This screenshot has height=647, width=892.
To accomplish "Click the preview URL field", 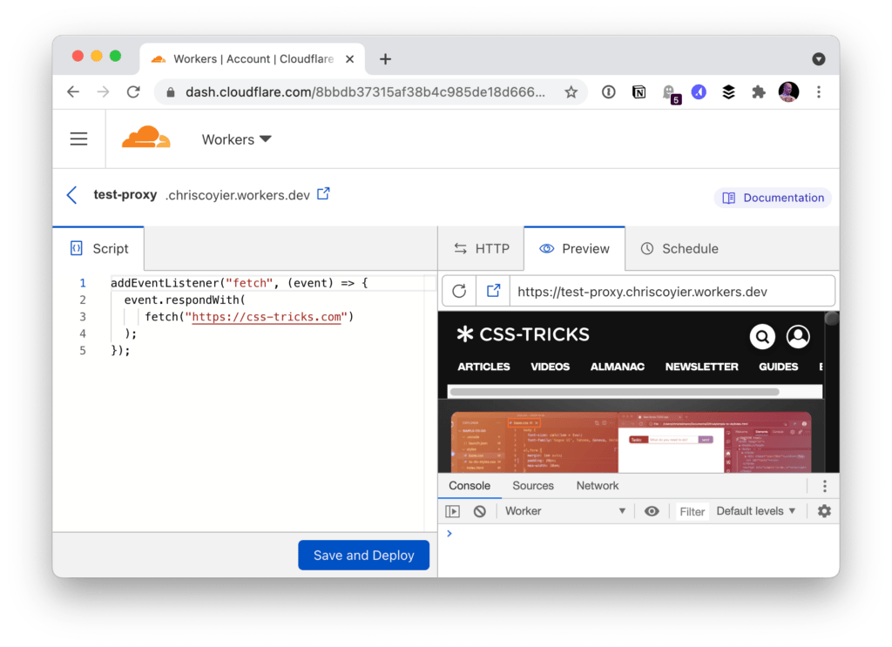I will (x=672, y=292).
